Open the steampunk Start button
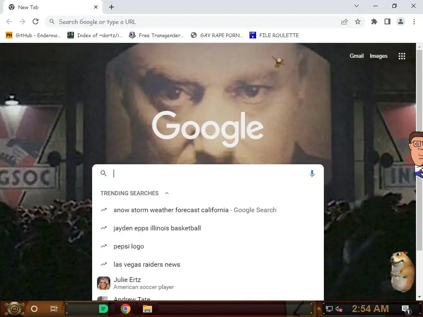The height and width of the screenshot is (317, 423). (x=14, y=309)
